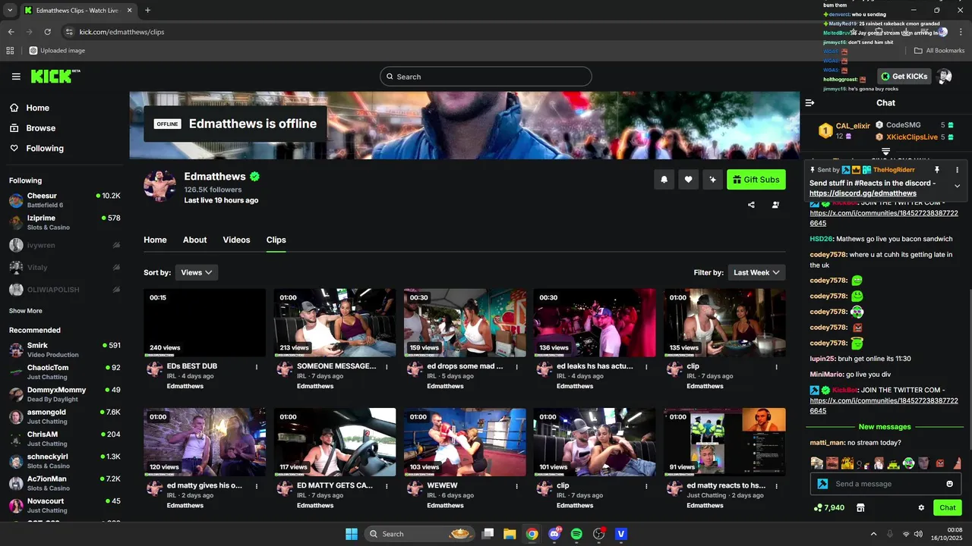Image resolution: width=972 pixels, height=546 pixels.
Task: Toggle channel notification bell
Action: pyautogui.click(x=664, y=180)
